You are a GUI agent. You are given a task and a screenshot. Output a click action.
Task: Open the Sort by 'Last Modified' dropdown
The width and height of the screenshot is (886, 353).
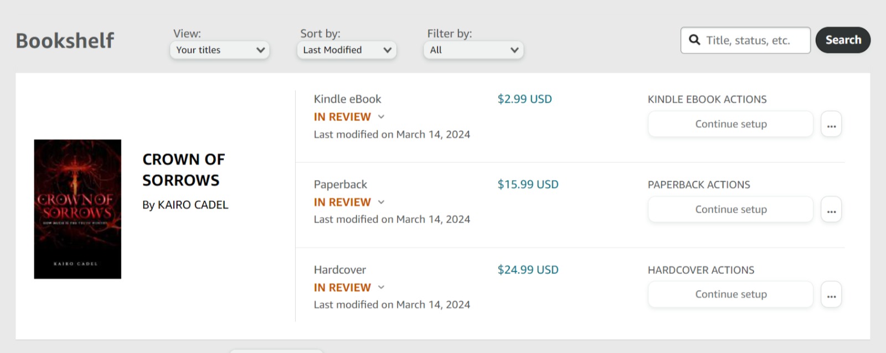pyautogui.click(x=347, y=50)
